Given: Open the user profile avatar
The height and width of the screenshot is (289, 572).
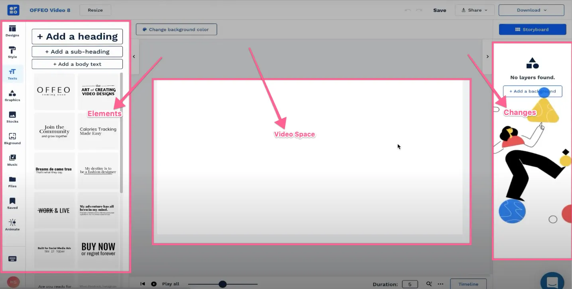Looking at the screenshot, I should (x=13, y=283).
